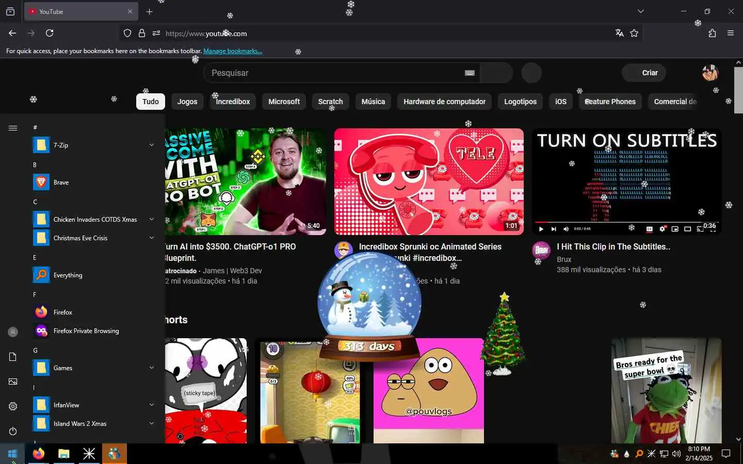Open the YouTube account avatar

tap(710, 73)
